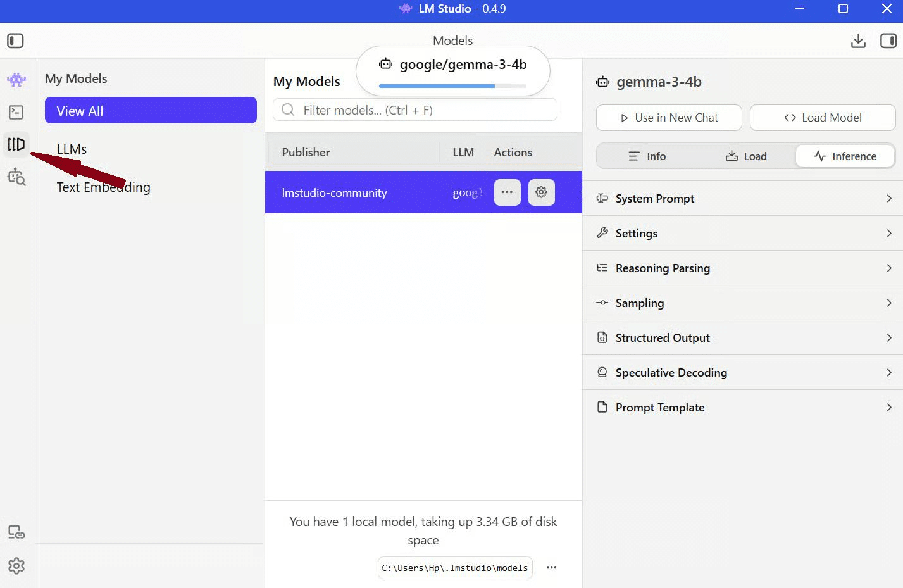Viewport: 903px width, 588px height.
Task: Click the Load Model button
Action: point(823,118)
